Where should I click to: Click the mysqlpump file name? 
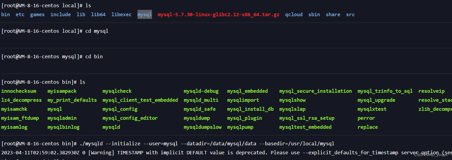tap(240, 127)
